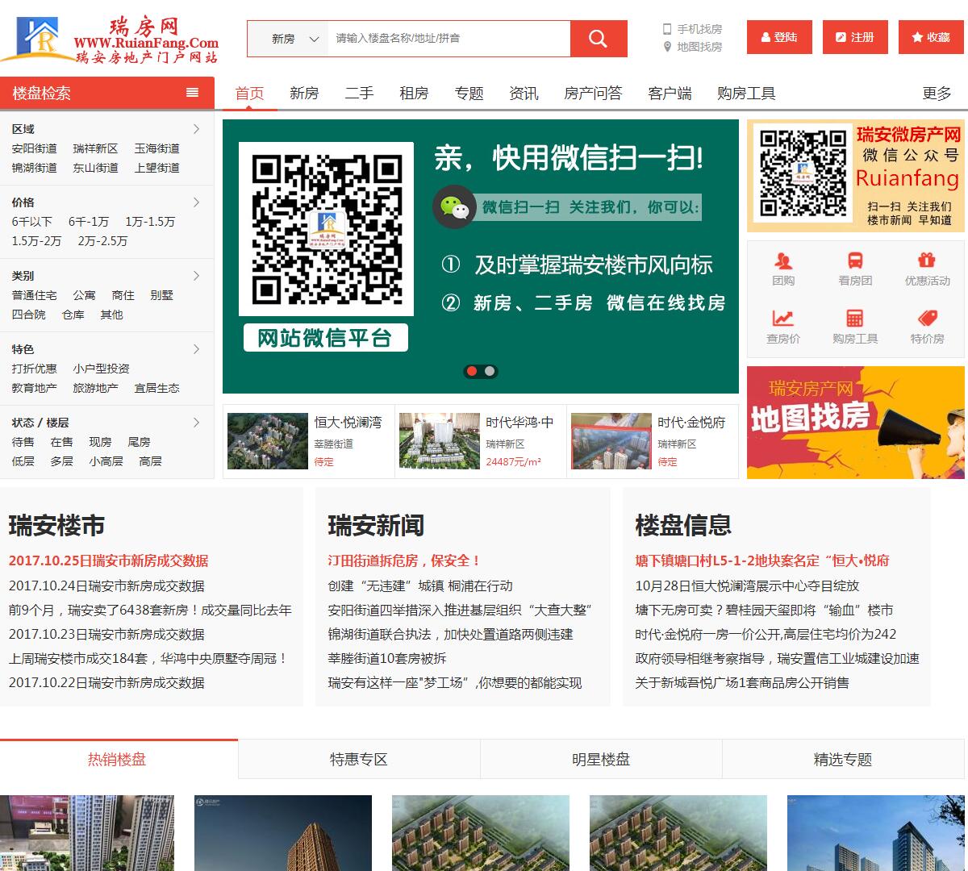Viewport: 968px width, 871px height.
Task: Click the property name search input
Action: click(x=449, y=39)
